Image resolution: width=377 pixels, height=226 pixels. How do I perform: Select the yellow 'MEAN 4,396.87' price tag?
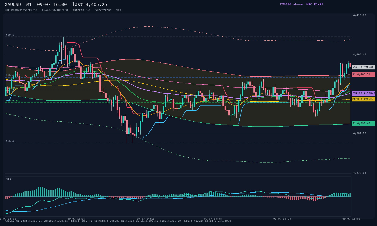[363, 99]
